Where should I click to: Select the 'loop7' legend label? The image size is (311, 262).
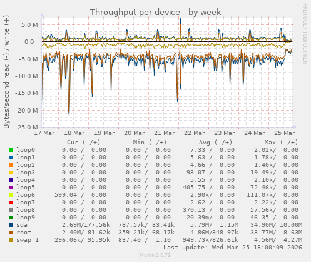point(26,203)
